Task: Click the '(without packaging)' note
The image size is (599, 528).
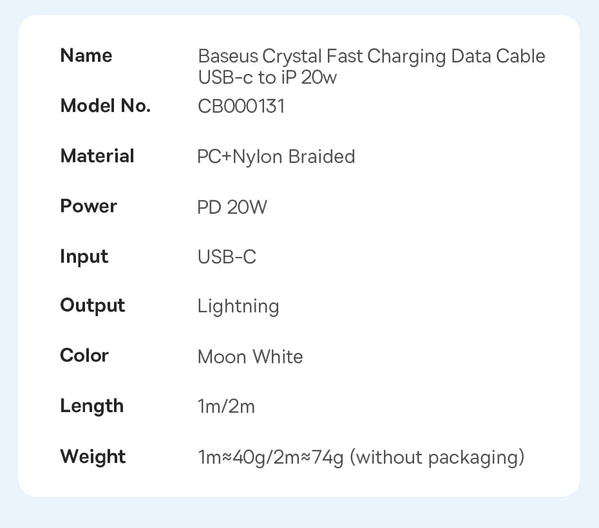Action: [440, 458]
